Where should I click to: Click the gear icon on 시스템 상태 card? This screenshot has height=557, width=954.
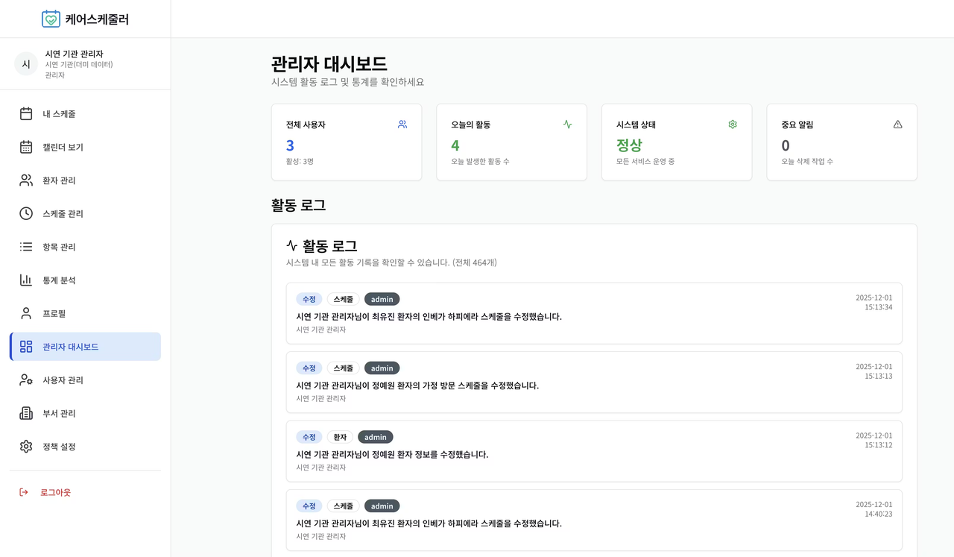732,124
